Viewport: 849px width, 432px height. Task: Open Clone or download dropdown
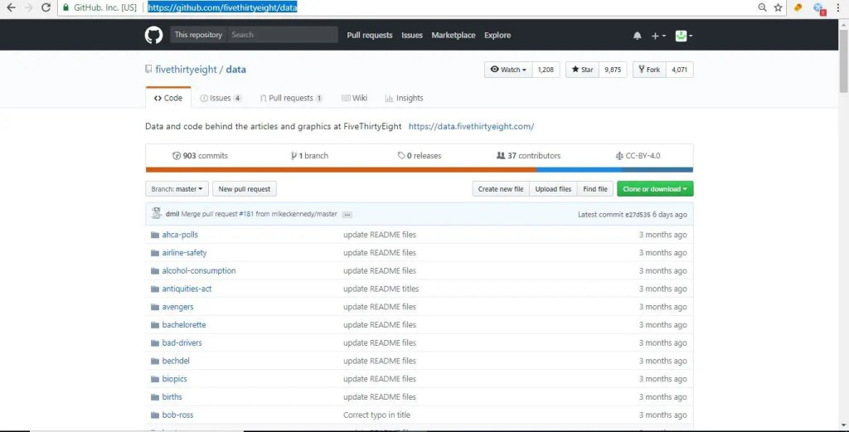tap(655, 189)
